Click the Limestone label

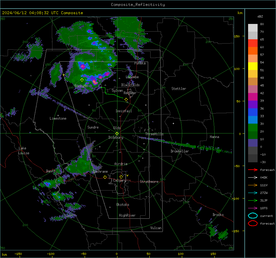58,118
